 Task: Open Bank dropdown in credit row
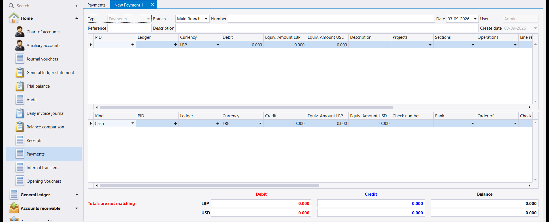(473, 123)
